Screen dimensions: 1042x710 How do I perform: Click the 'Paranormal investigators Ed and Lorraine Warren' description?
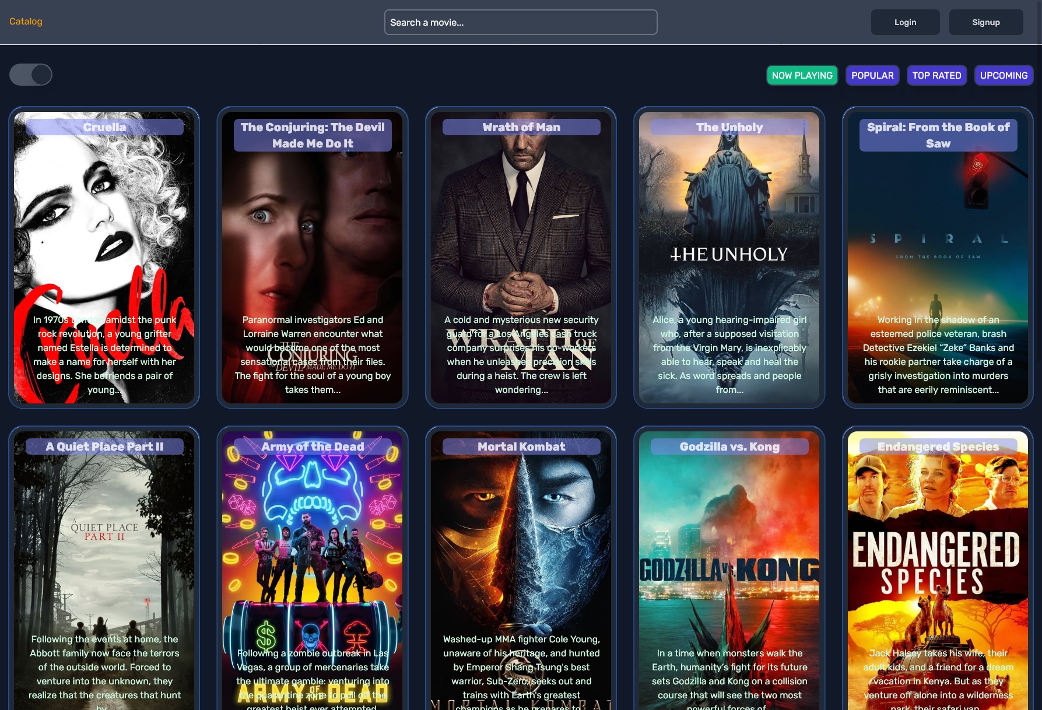[x=313, y=354]
